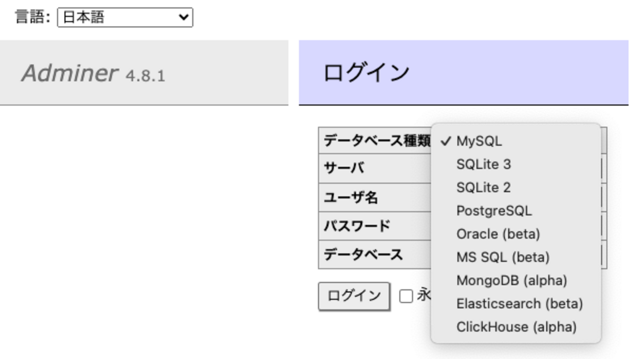Click the ユーザ名 row label
The width and height of the screenshot is (637, 359).
click(350, 197)
